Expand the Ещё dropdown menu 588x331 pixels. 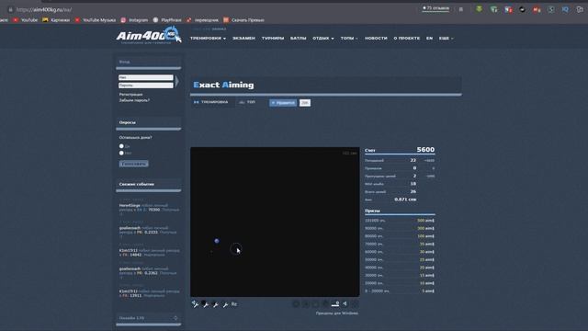coord(447,39)
